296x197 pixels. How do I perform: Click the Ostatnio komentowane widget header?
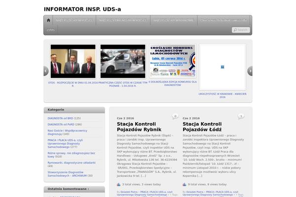[74, 189]
